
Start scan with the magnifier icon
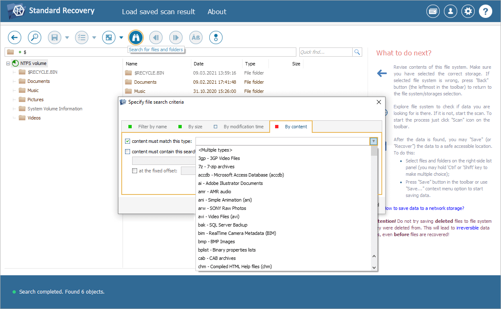(35, 37)
